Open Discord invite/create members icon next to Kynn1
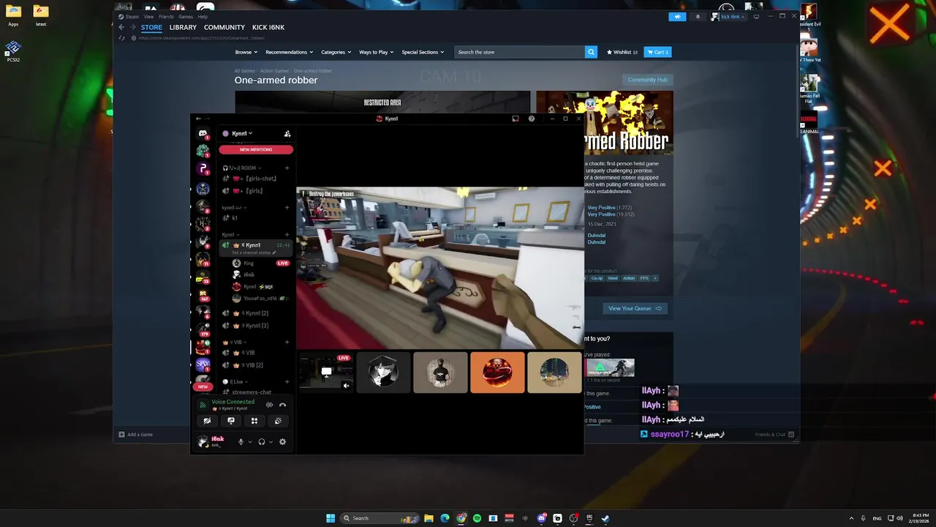Screen dimensions: 936x527 (x=287, y=133)
